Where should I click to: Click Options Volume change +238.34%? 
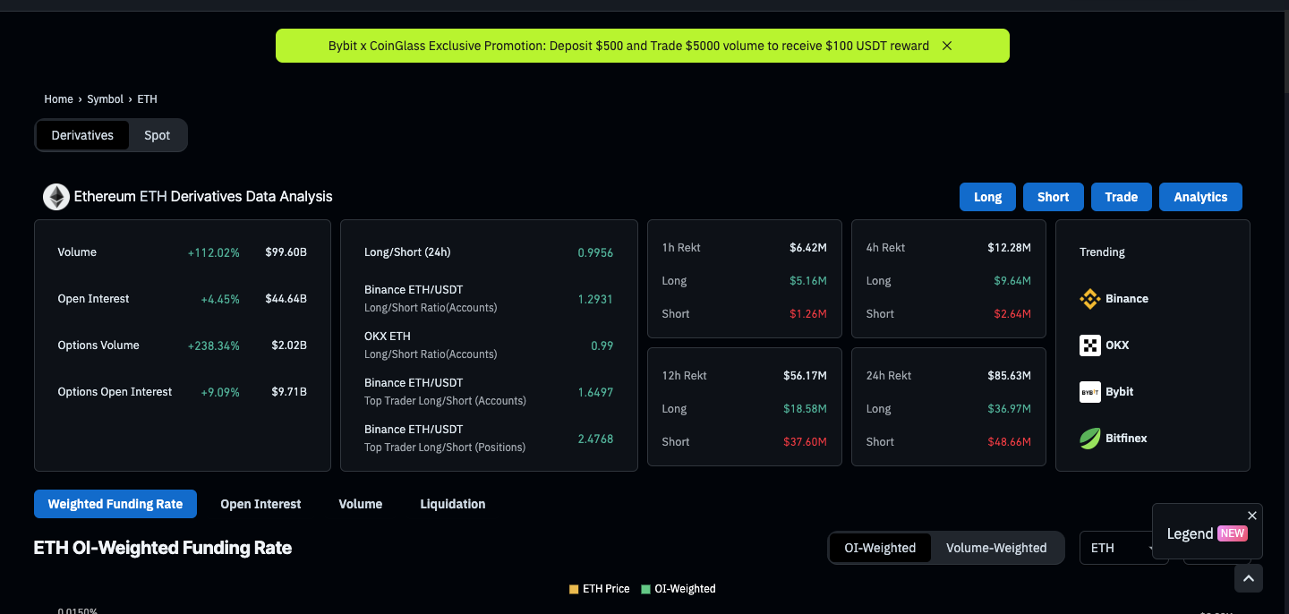pos(213,345)
